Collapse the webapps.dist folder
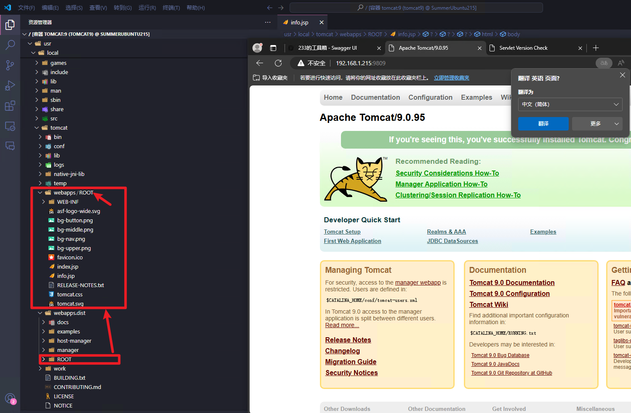 40,313
